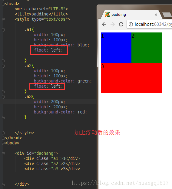Click the .a3{ selector line

coord(29,97)
